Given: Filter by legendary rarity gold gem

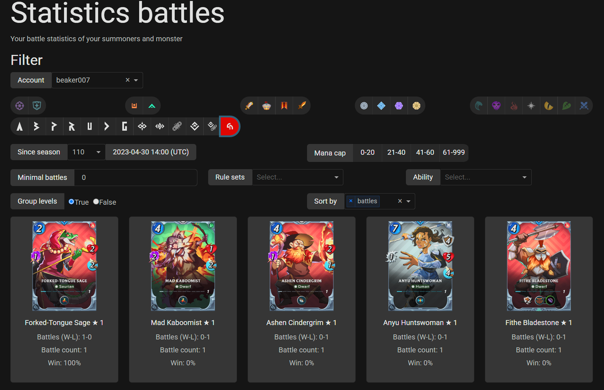Looking at the screenshot, I should tap(416, 106).
